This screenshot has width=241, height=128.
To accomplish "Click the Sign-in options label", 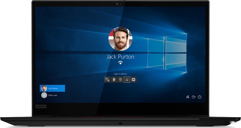I will coord(120,74).
